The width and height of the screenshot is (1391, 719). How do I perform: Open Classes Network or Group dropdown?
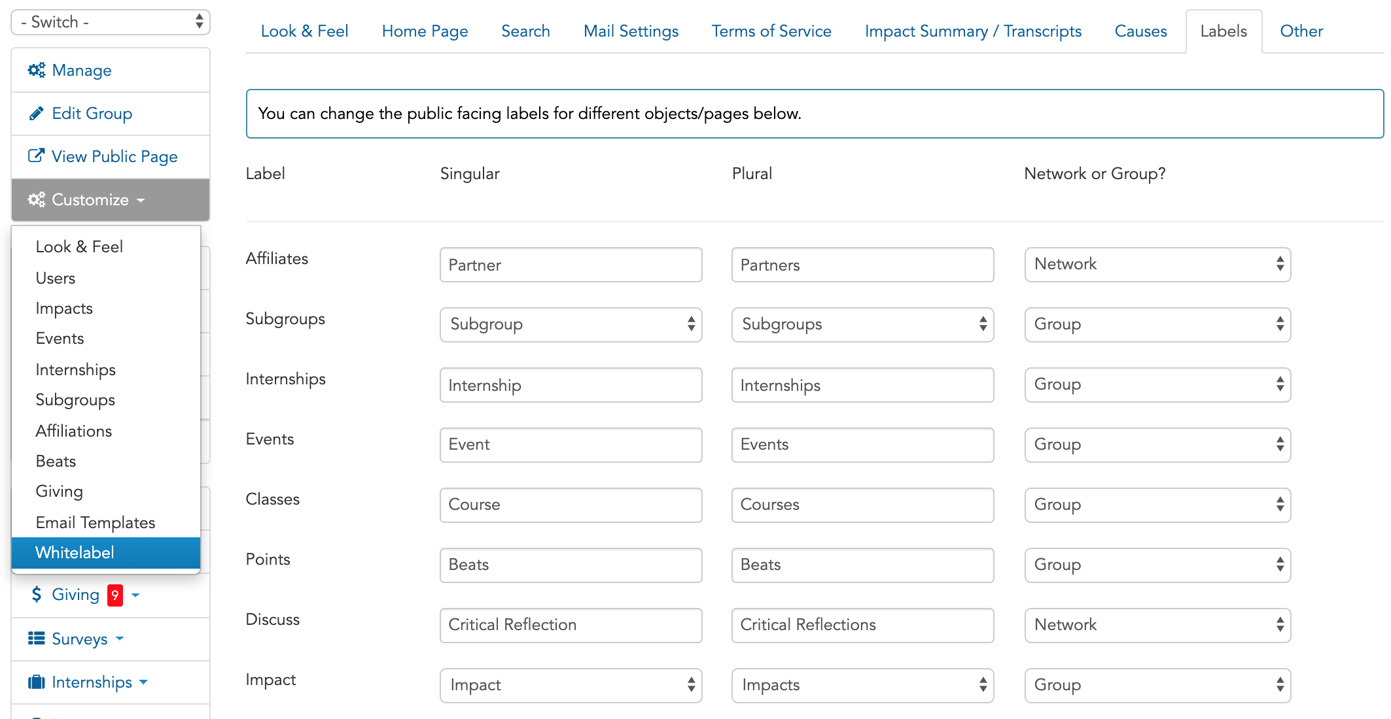coord(1157,505)
